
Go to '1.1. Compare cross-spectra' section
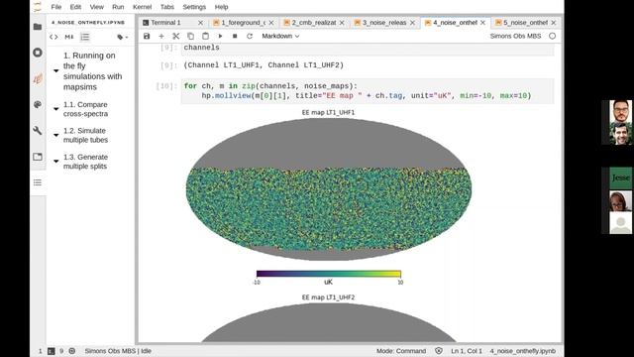pos(86,109)
